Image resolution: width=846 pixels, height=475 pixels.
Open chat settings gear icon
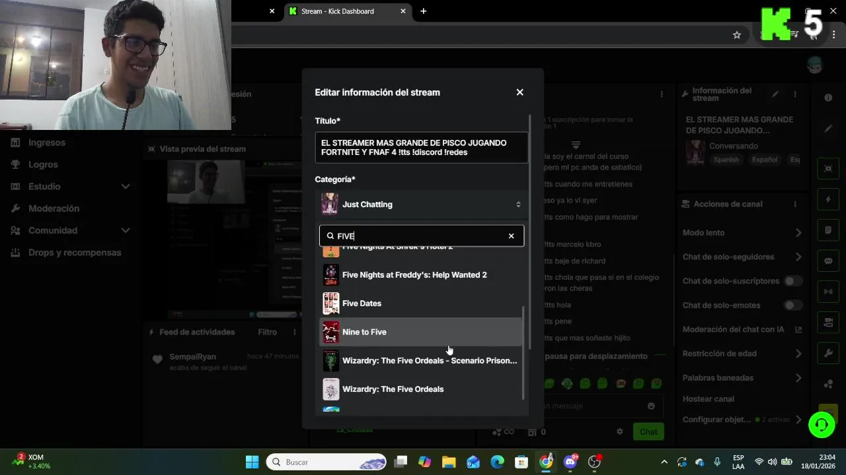(x=619, y=431)
